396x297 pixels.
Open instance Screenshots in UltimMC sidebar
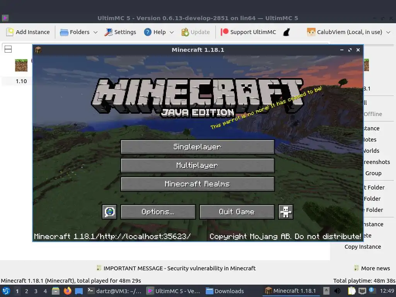tap(377, 162)
